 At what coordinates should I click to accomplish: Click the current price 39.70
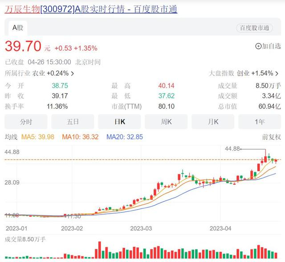(x=23, y=46)
